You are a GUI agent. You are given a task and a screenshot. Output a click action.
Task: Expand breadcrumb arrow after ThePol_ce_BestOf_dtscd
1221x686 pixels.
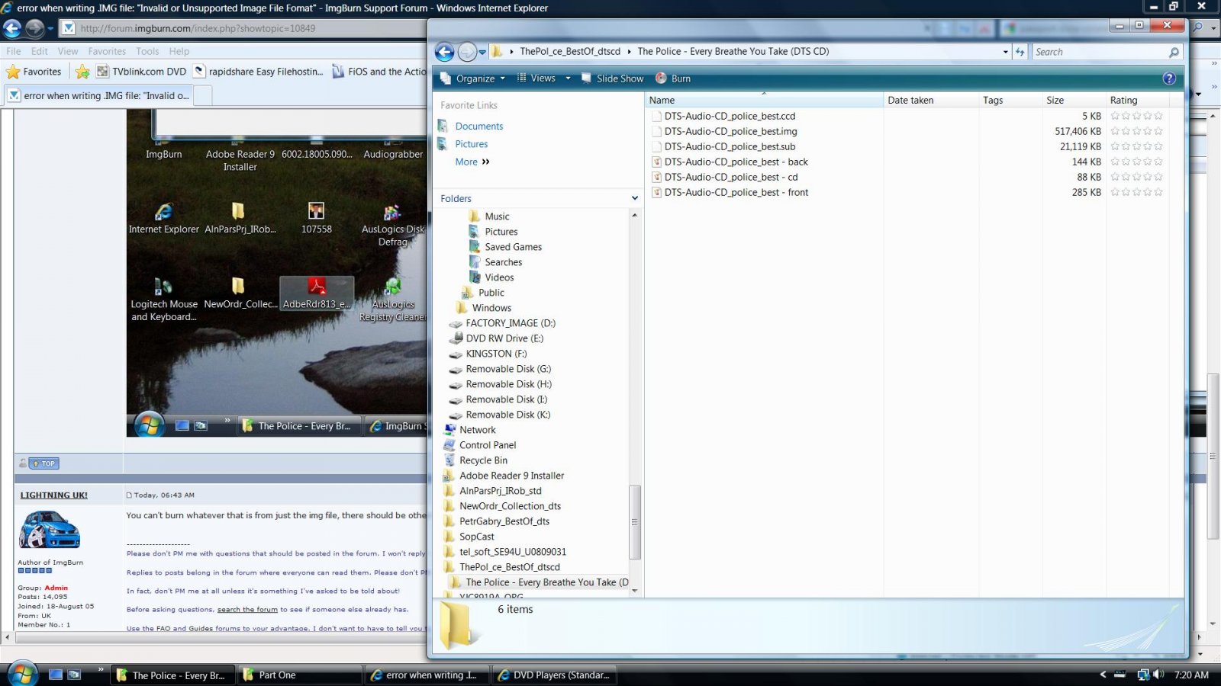click(x=629, y=52)
